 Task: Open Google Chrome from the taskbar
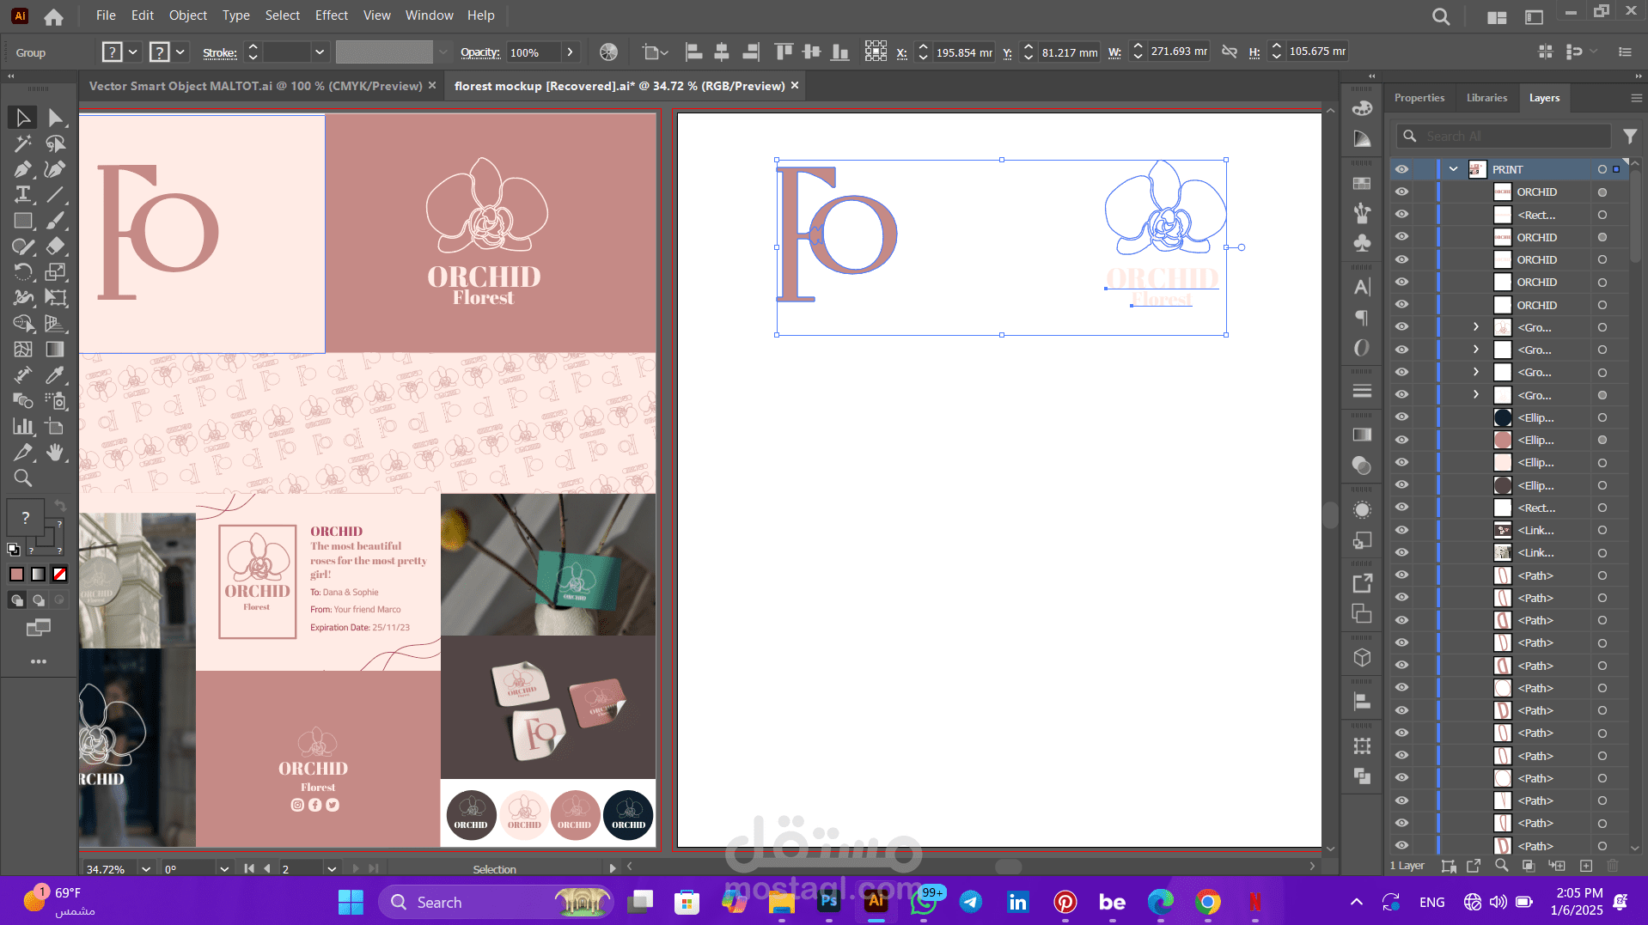(1207, 902)
